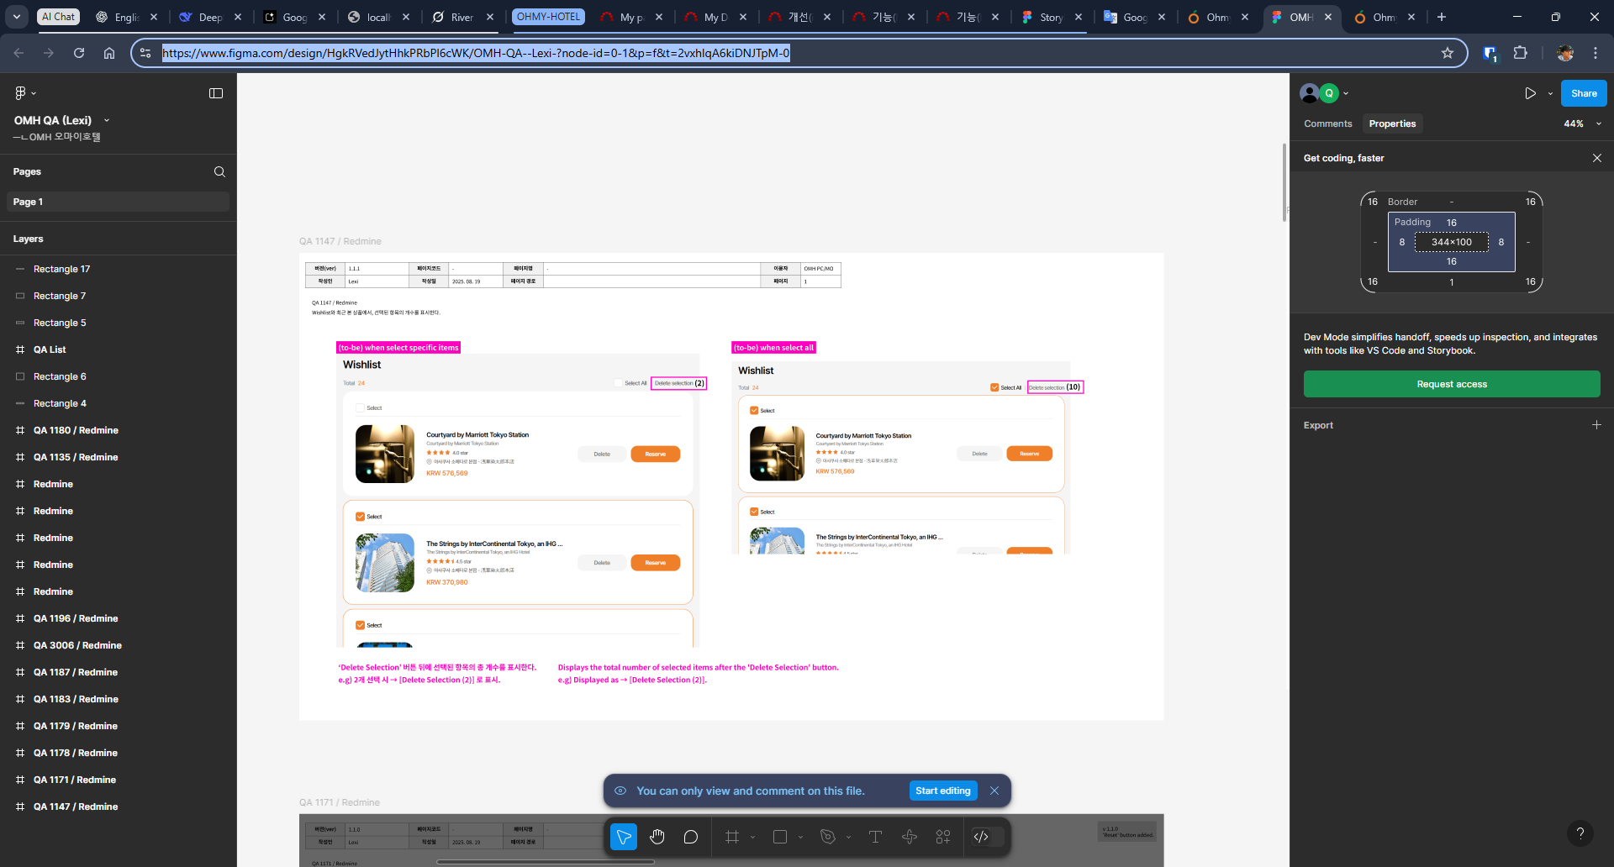Screen dimensions: 1614x867
Task: Open the OHMY-HOTEL tab group
Action: pyautogui.click(x=548, y=17)
